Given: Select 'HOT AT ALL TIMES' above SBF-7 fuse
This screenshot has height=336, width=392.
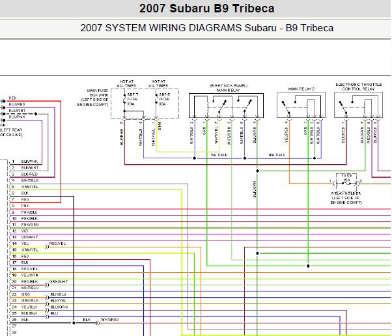Looking at the screenshot, I should point(126,83).
